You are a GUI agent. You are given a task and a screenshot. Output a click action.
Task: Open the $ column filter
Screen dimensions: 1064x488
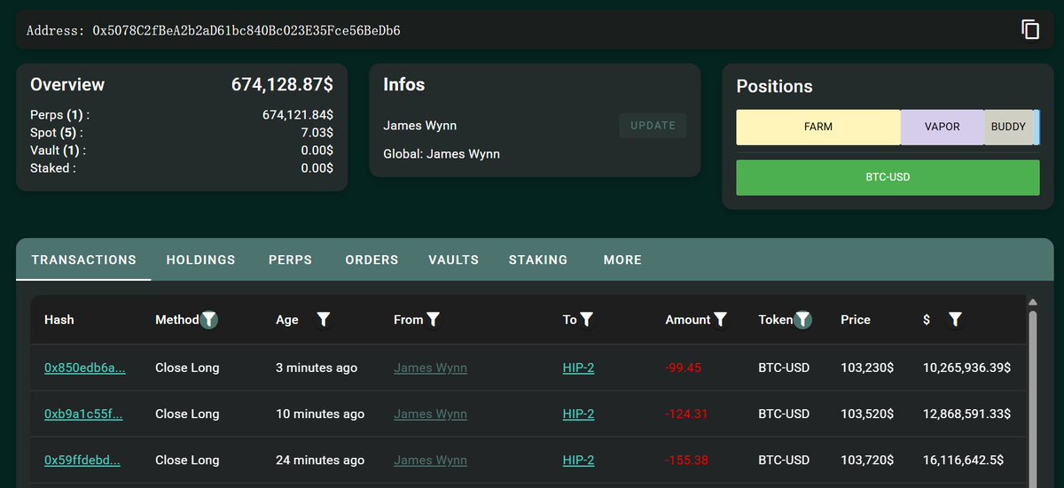pyautogui.click(x=955, y=320)
